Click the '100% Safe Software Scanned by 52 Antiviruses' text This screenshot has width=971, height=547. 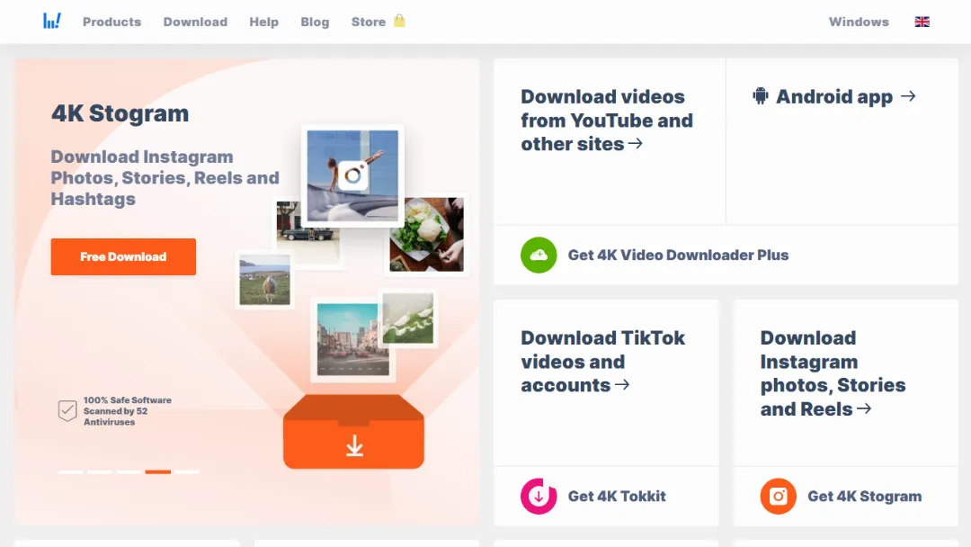(x=128, y=411)
